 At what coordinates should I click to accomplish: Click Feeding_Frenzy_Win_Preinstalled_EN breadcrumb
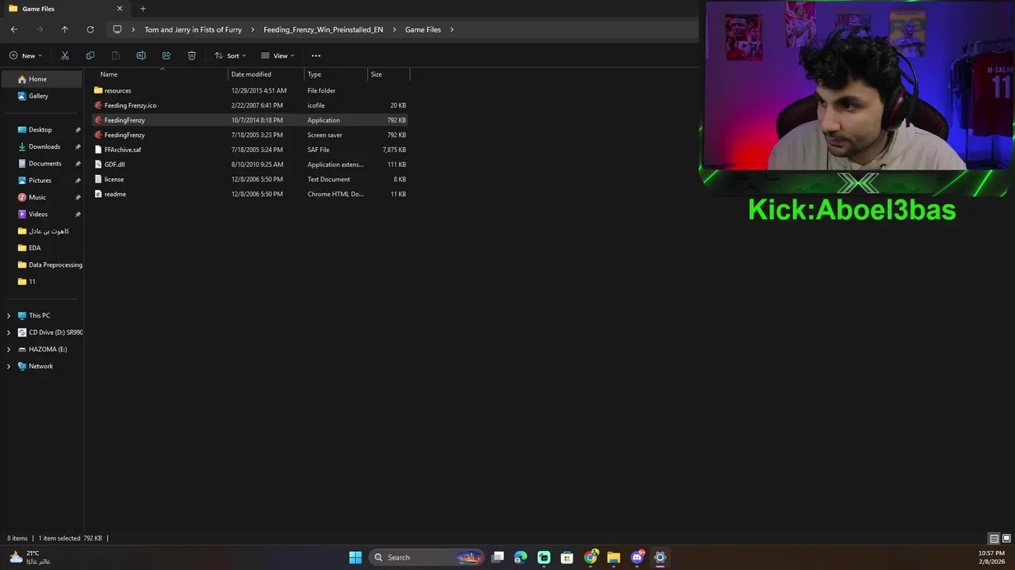pyautogui.click(x=323, y=29)
